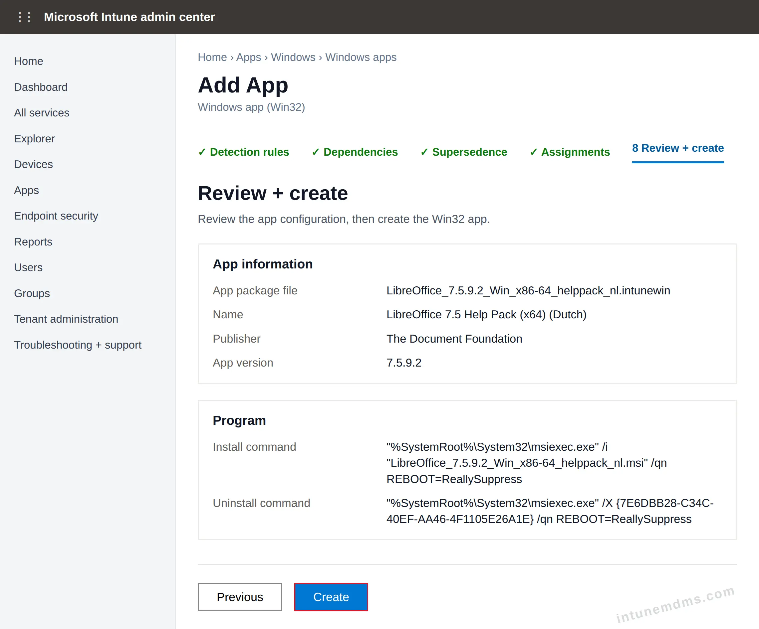
Task: Switch to the Detection rules step tab
Action: click(x=244, y=152)
